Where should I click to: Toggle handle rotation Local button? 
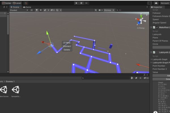click(17, 3)
